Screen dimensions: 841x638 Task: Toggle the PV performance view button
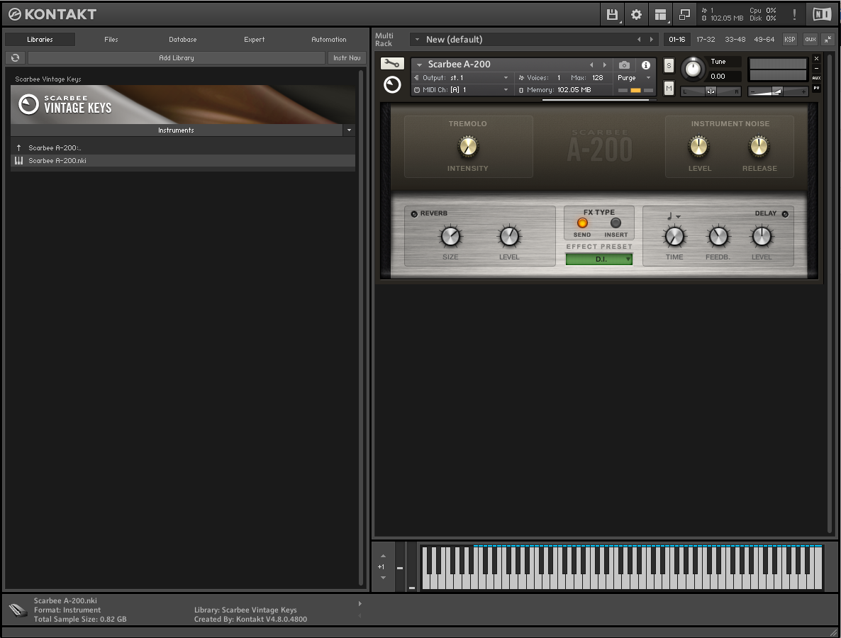coord(816,88)
